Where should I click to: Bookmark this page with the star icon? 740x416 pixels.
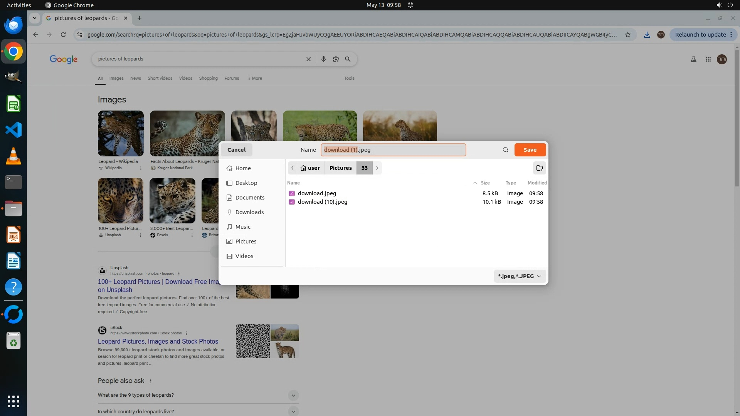(x=628, y=35)
